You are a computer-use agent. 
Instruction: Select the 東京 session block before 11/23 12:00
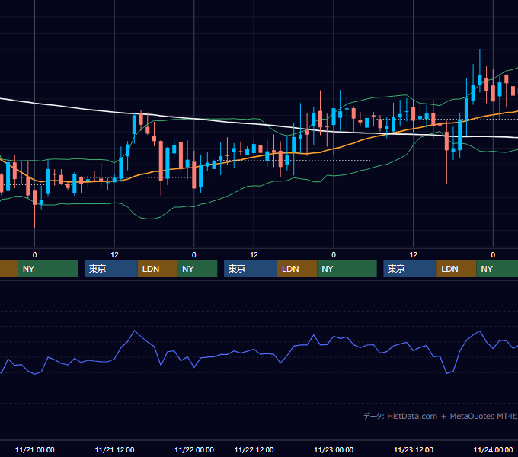click(x=410, y=269)
